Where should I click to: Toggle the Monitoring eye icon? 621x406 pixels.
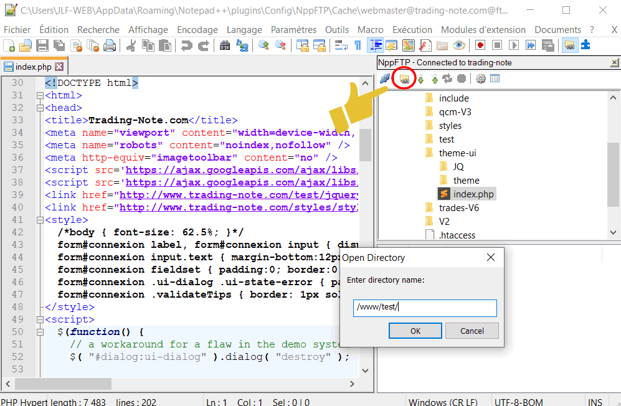(x=459, y=45)
